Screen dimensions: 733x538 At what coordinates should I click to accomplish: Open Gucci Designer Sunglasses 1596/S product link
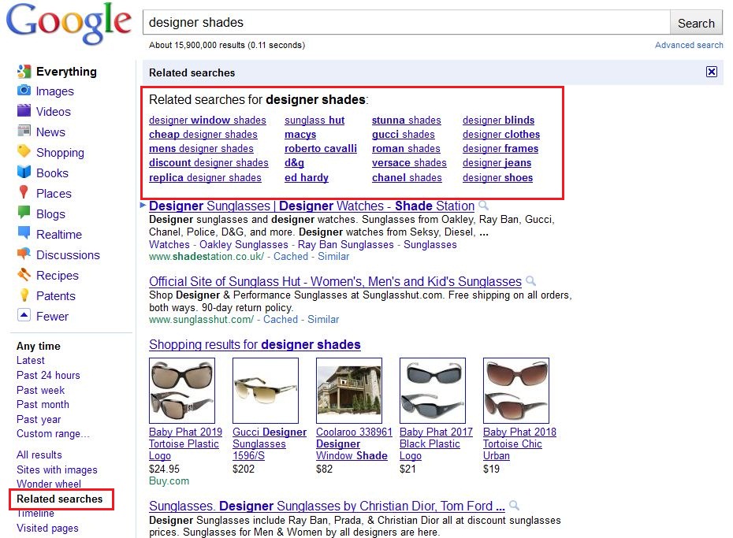point(270,443)
